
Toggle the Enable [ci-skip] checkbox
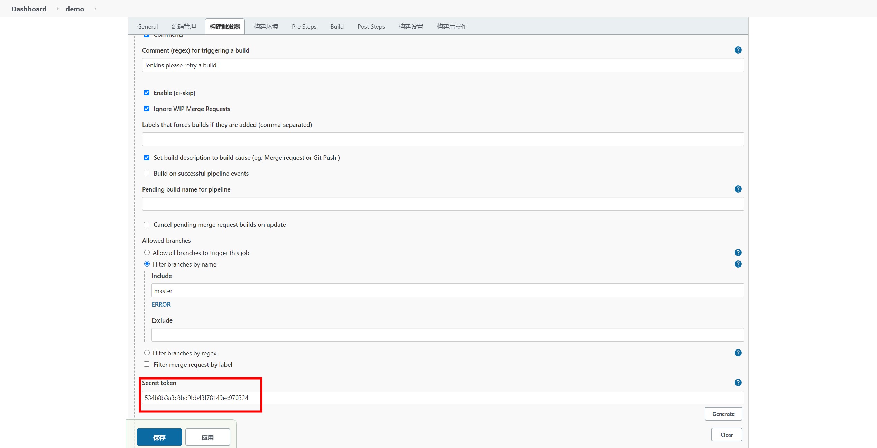point(147,93)
